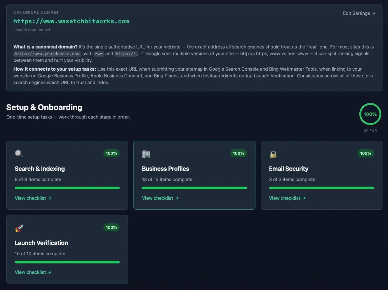Click 'What is a canonical domain?' text
The image size is (388, 290).
pos(46,47)
